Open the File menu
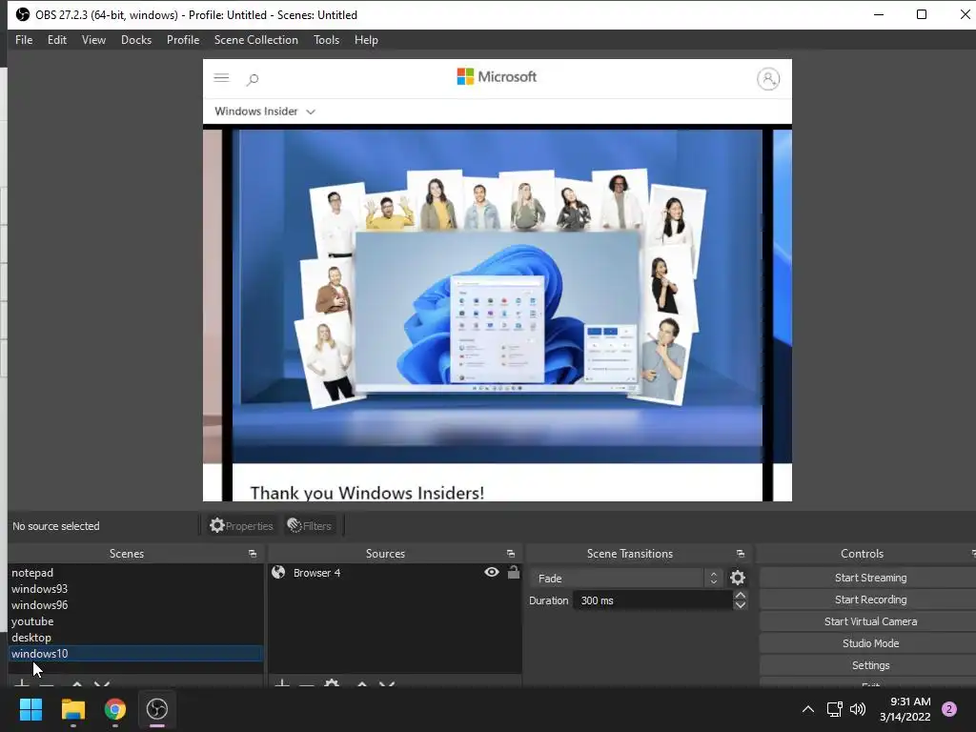Screen dimensions: 976x732 24,40
